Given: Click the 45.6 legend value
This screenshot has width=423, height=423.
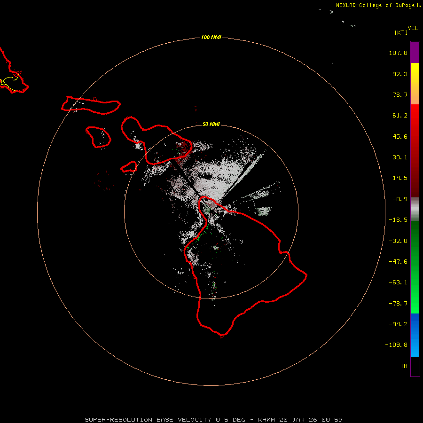Looking at the screenshot, I should pos(400,136).
